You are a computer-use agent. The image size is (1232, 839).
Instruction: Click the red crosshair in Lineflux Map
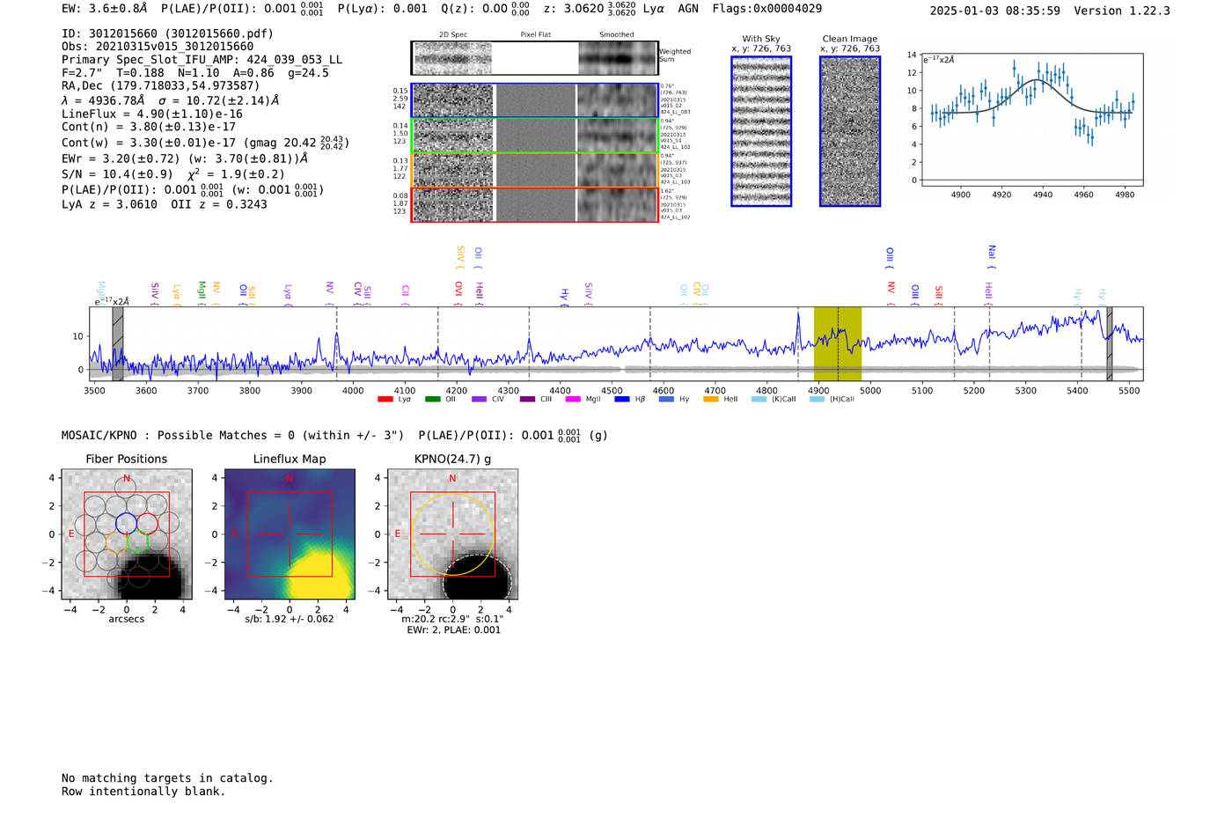coord(290,534)
